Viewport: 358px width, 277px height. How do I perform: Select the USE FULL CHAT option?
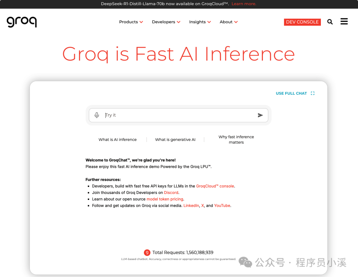coord(291,93)
